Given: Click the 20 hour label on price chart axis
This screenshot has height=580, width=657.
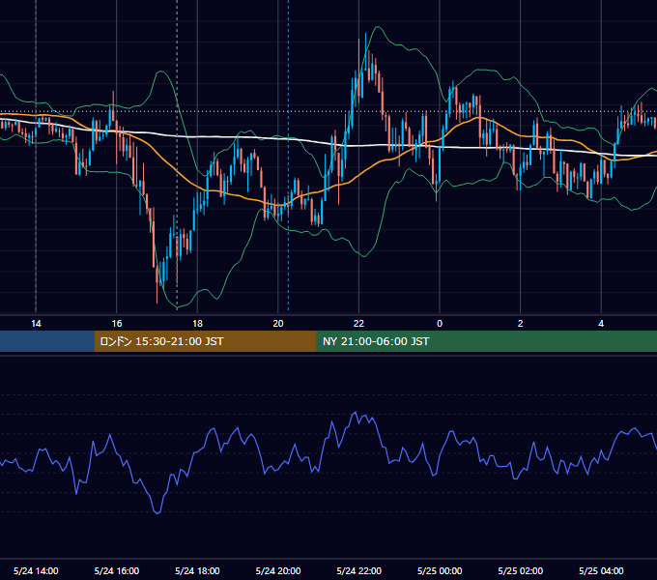Looking at the screenshot, I should (278, 324).
